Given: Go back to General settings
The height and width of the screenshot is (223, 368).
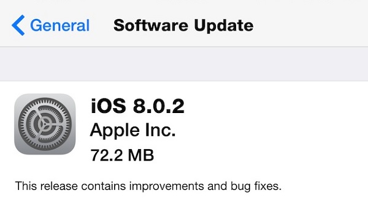Looking at the screenshot, I should (50, 25).
